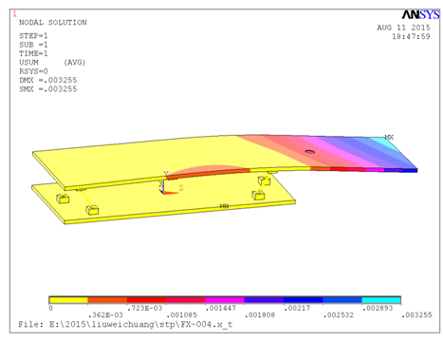Click the magenta legend swatch near .001447
Image resolution: width=443 pixels, height=342 pixels.
click(225, 300)
